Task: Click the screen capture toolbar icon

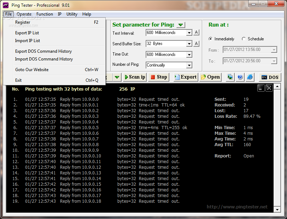Action: (x=230, y=77)
